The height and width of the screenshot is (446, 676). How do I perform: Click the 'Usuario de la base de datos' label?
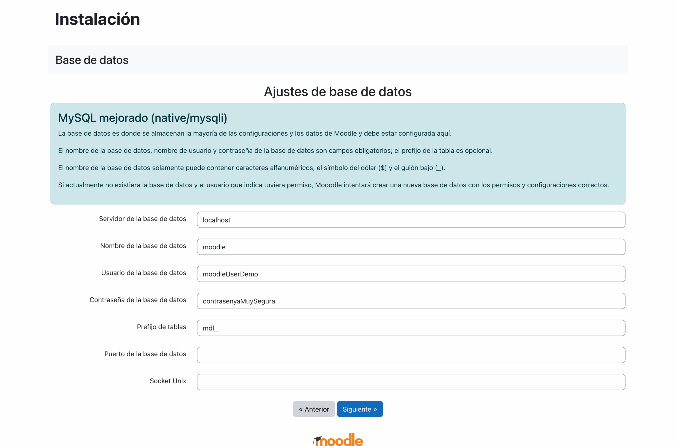pos(144,273)
